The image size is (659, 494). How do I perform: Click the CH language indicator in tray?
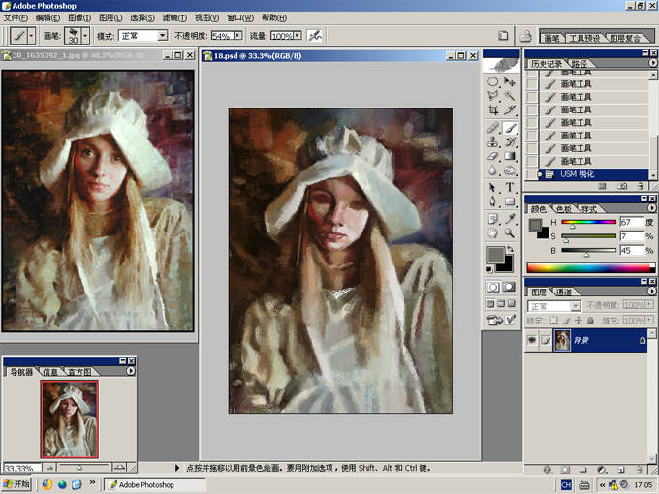(566, 485)
